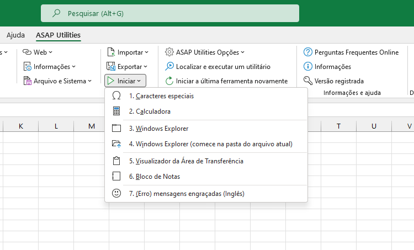414x250 pixels.
Task: Click the green play icon on Iniciar
Action: click(111, 81)
